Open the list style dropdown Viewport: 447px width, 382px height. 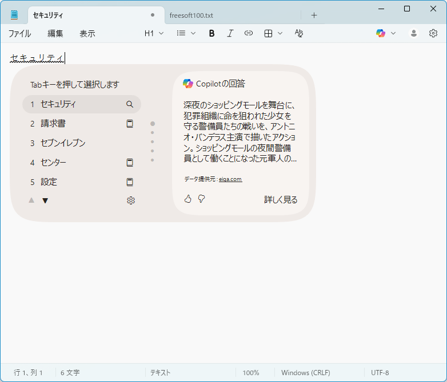coord(186,33)
